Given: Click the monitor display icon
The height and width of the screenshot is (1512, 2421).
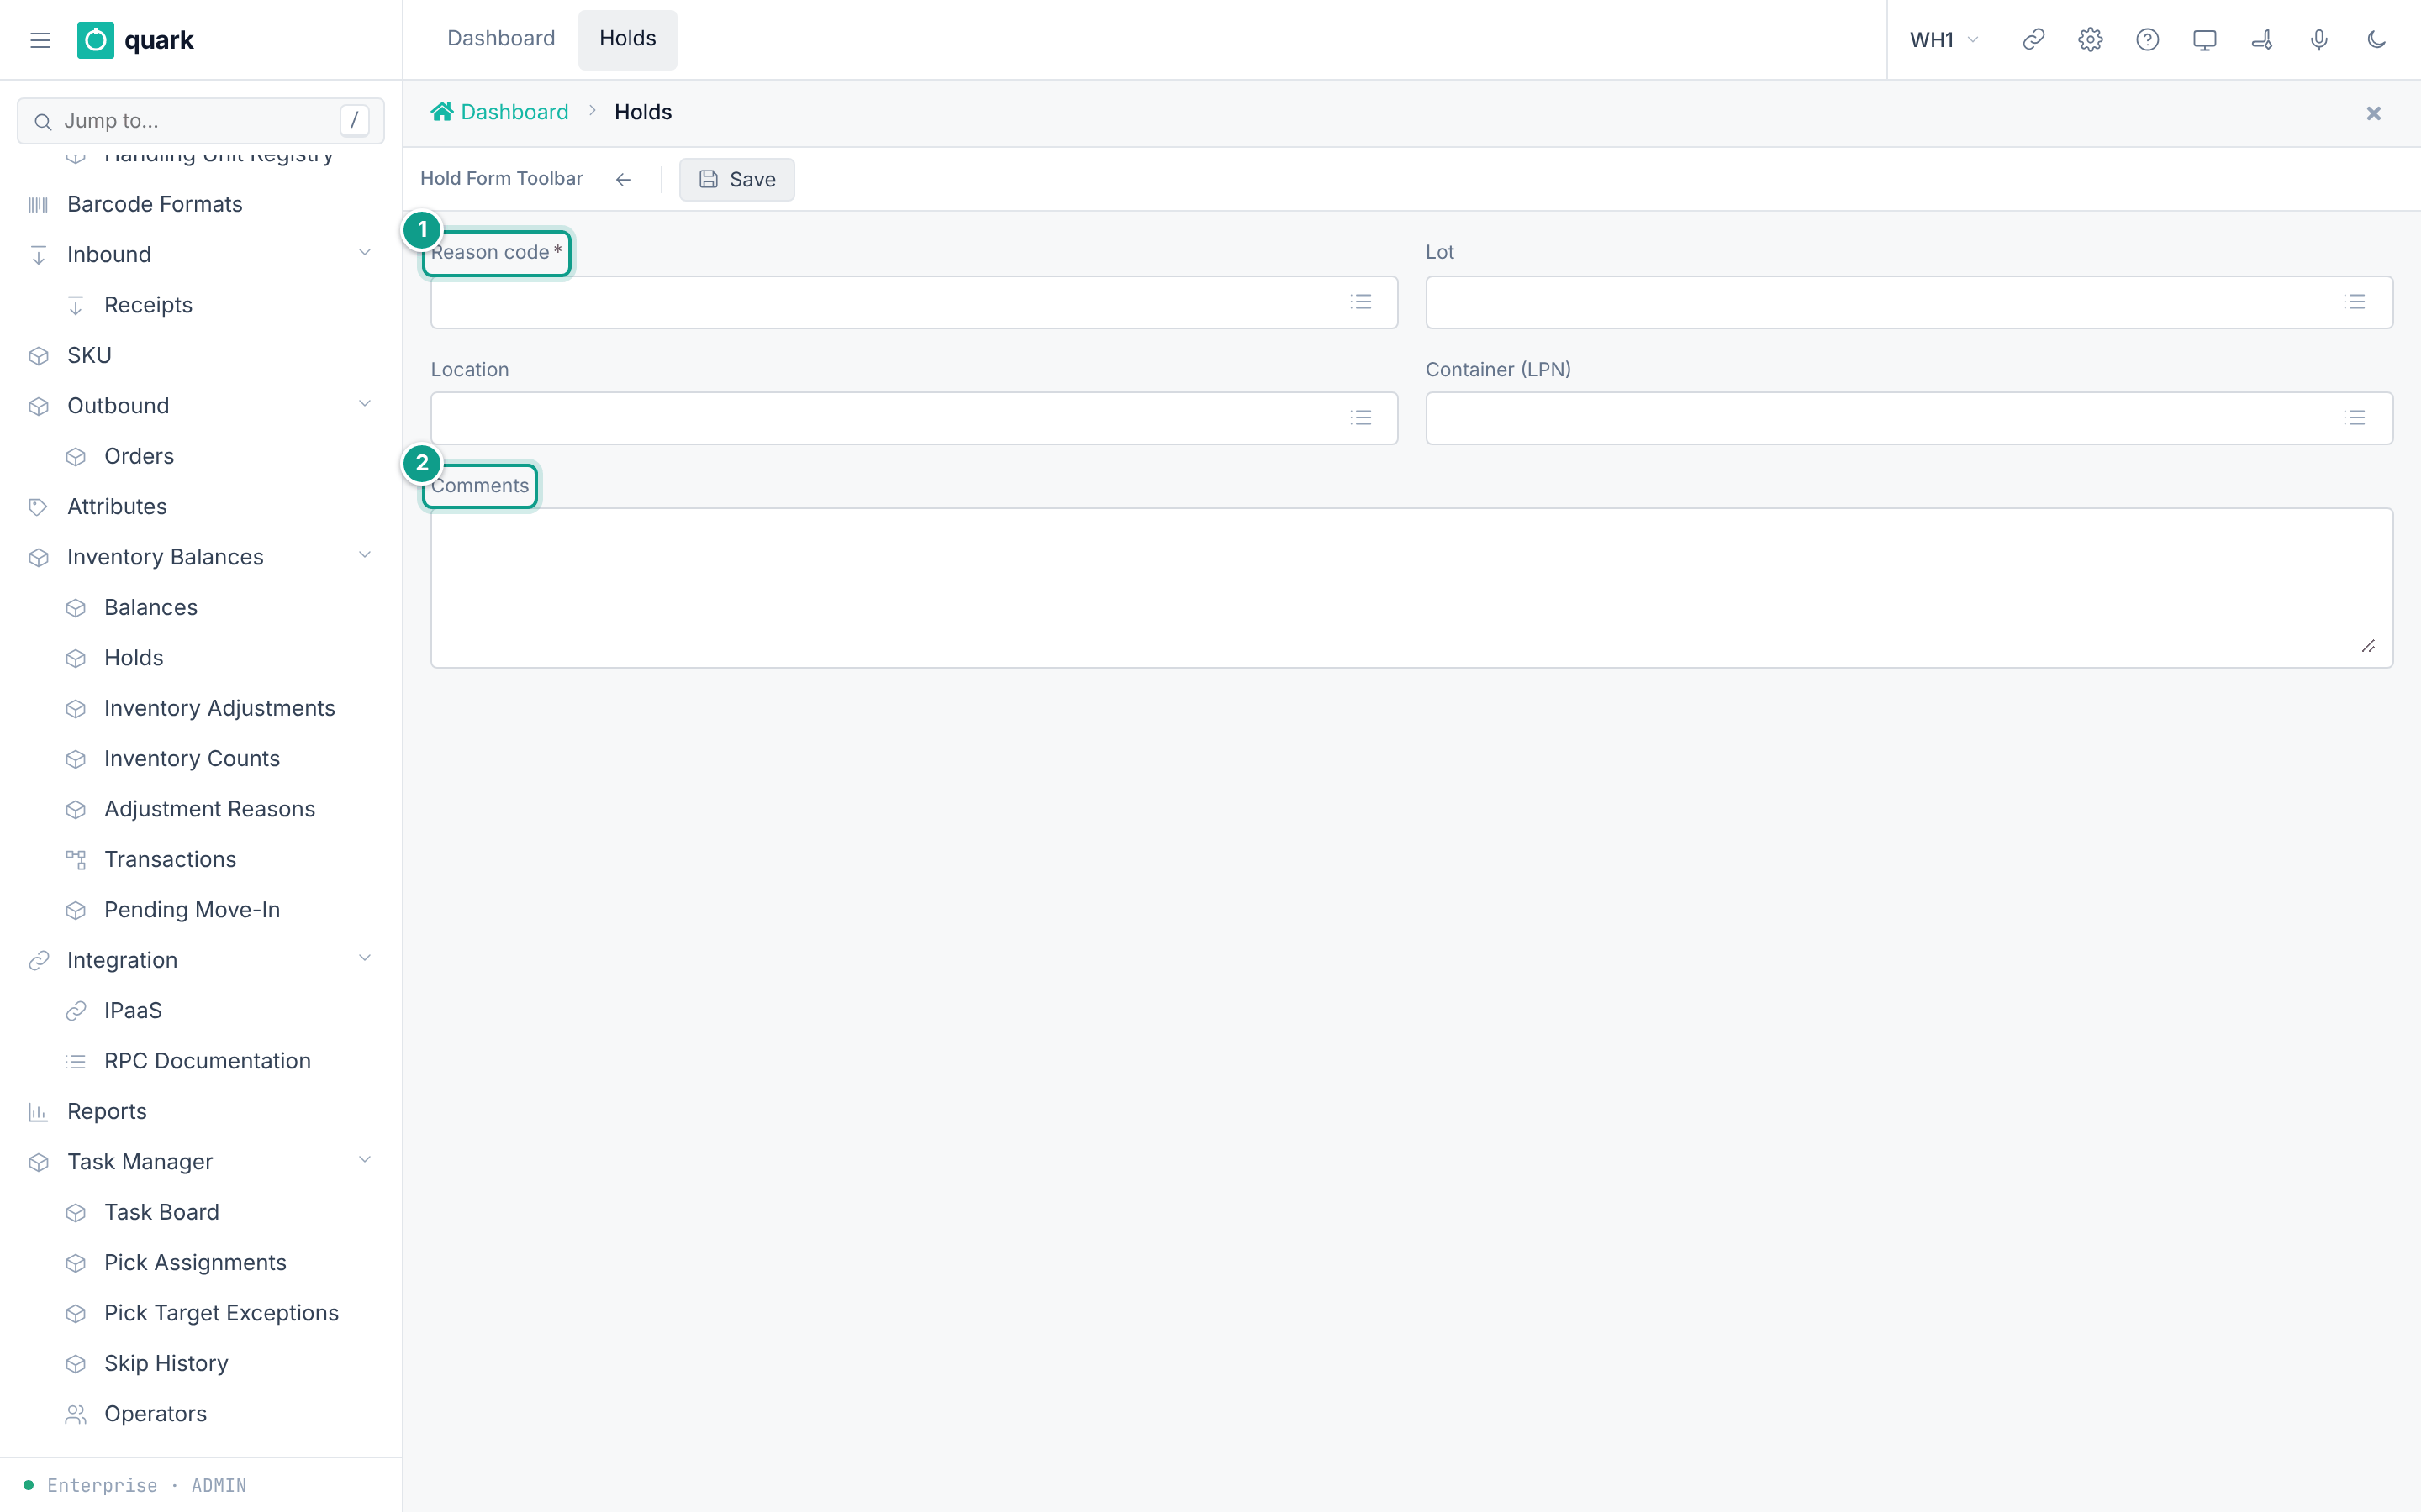Looking at the screenshot, I should (x=2204, y=40).
